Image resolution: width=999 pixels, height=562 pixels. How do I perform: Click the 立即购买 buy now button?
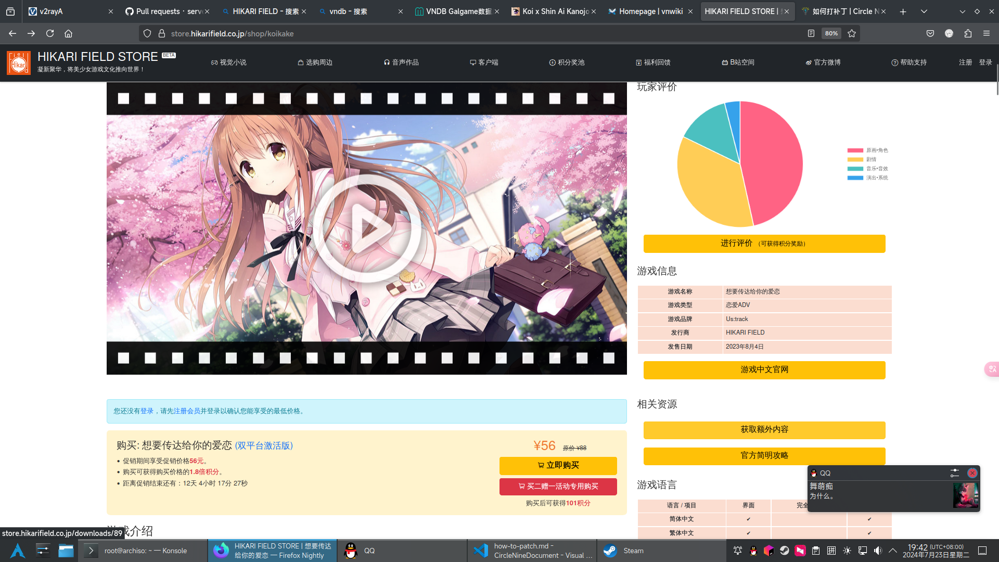(x=558, y=466)
